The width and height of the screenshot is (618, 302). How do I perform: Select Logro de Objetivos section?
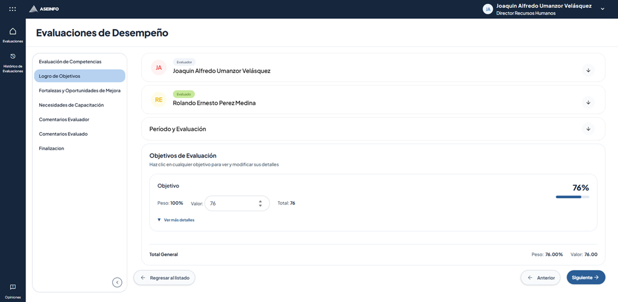(x=79, y=76)
